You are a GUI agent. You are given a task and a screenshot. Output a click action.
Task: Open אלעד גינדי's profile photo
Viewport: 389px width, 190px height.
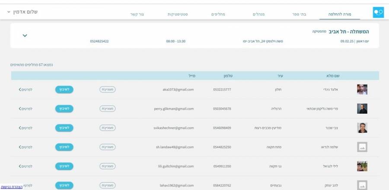coord(362,90)
